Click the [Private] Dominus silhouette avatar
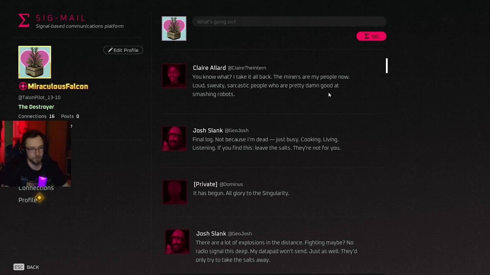This screenshot has width=490, height=275. [x=175, y=192]
